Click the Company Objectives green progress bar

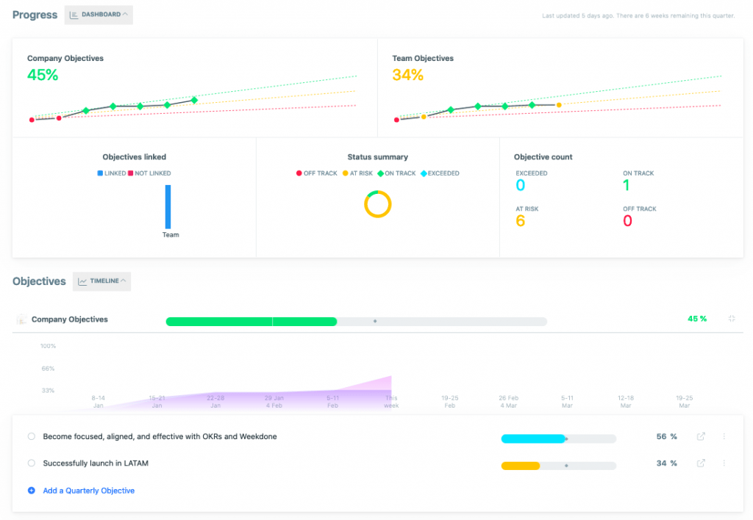(x=250, y=321)
